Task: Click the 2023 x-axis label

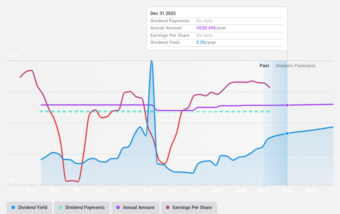Action: (x=217, y=190)
